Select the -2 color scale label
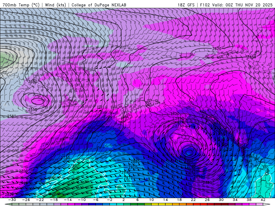This screenshot has height=206, width=275. click(x=110, y=200)
